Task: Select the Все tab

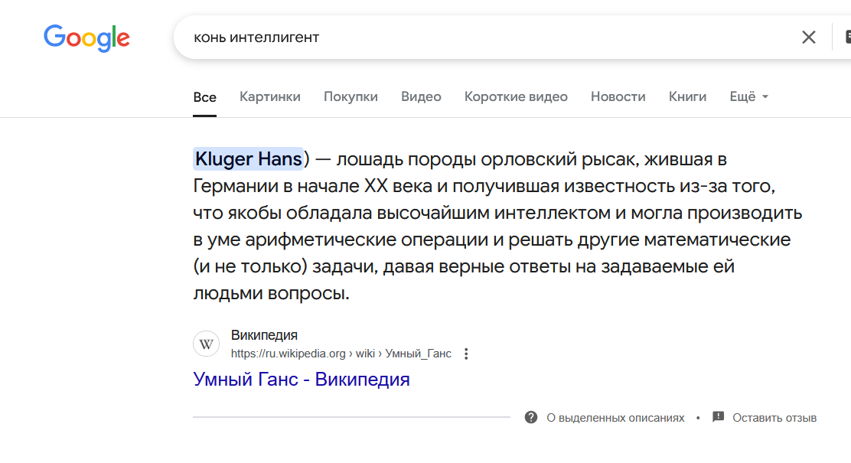Action: point(204,97)
